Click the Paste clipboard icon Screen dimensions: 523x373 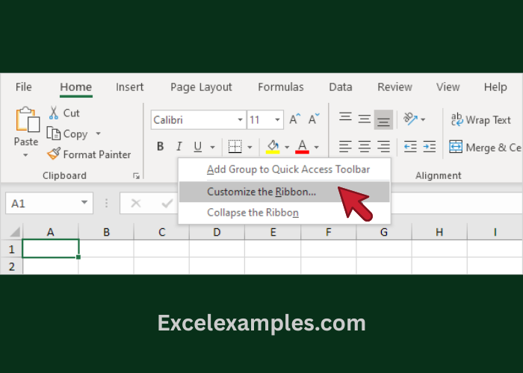pos(26,121)
